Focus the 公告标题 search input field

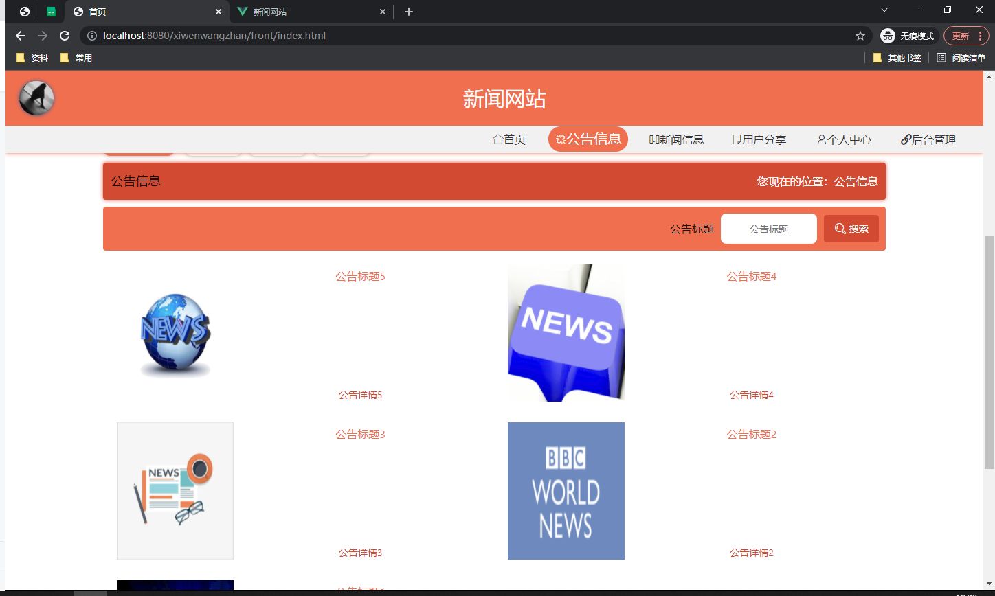tap(769, 229)
